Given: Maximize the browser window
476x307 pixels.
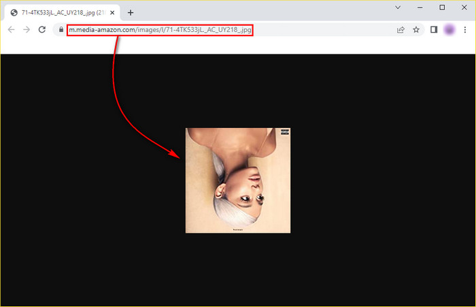Looking at the screenshot, I should 442,7.
